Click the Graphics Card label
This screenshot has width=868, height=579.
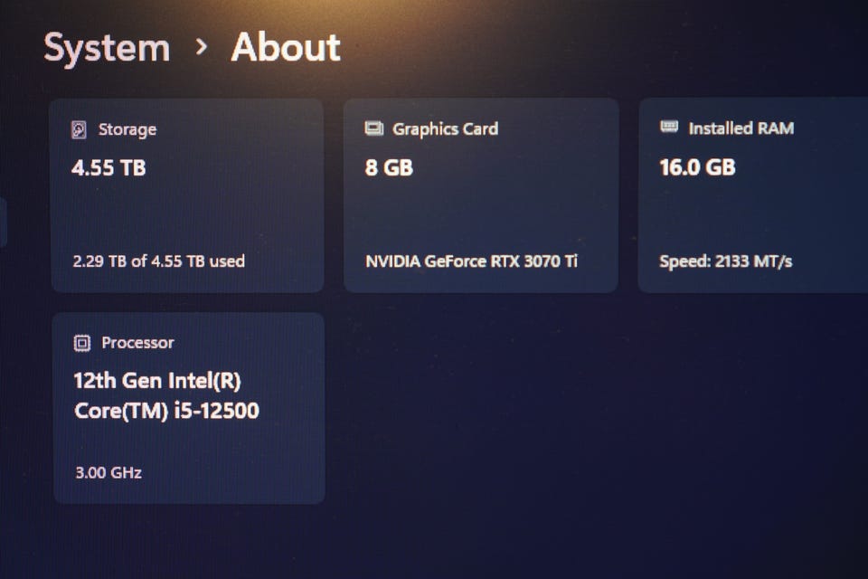click(445, 128)
